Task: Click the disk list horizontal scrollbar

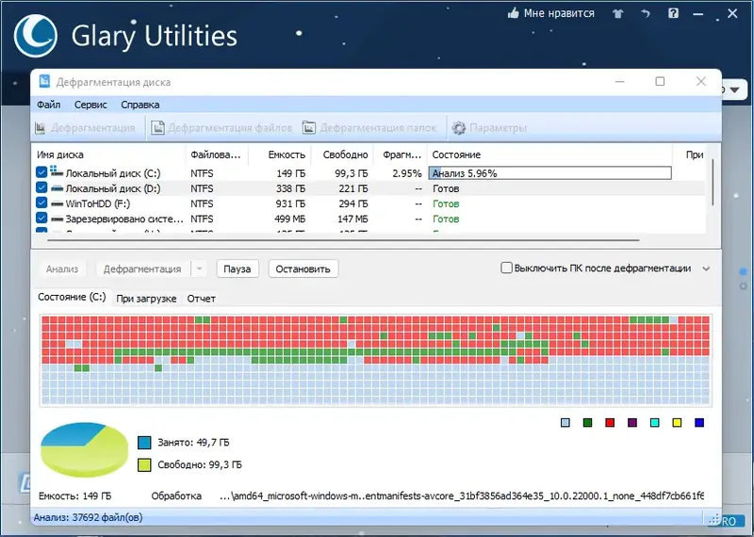Action: 344,239
